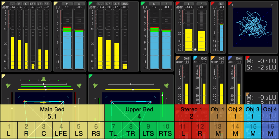Click the yellow corner marker on the Main Bed peak meter
This screenshot has width=279, height=139.
3,3
